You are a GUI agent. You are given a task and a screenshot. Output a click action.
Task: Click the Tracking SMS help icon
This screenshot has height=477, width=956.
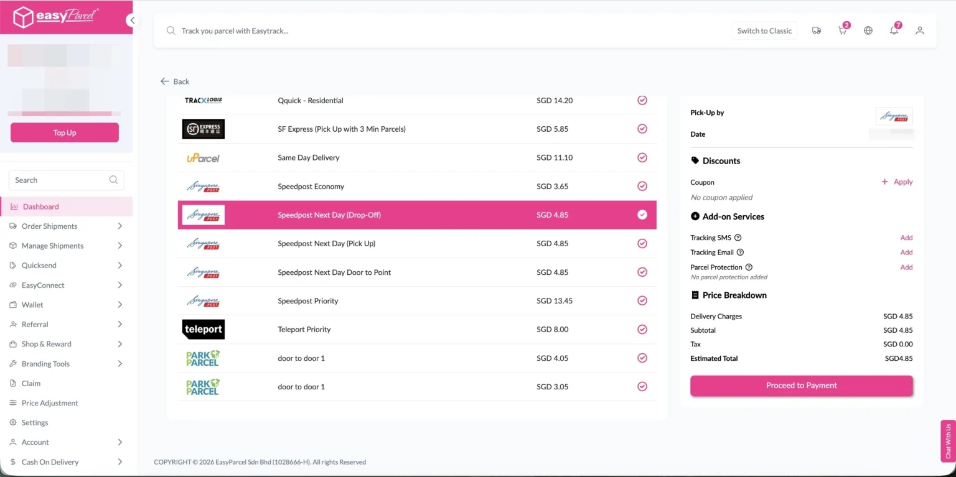tap(738, 238)
